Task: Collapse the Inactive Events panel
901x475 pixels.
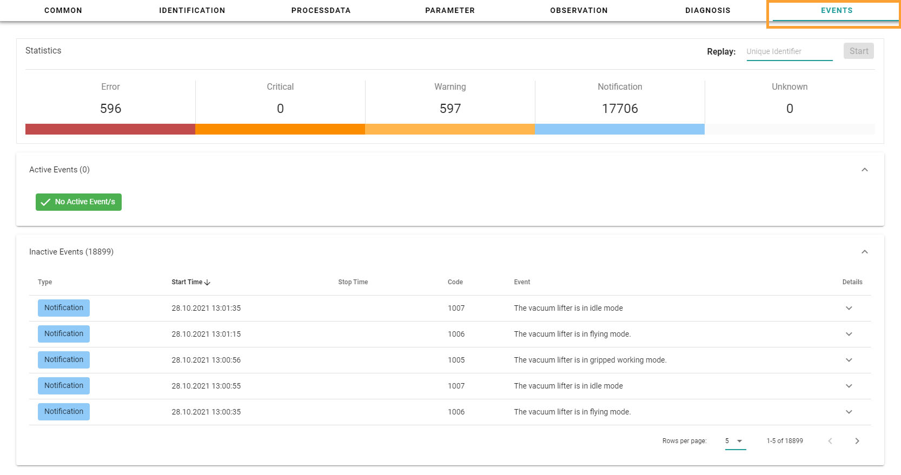Action: pos(864,252)
